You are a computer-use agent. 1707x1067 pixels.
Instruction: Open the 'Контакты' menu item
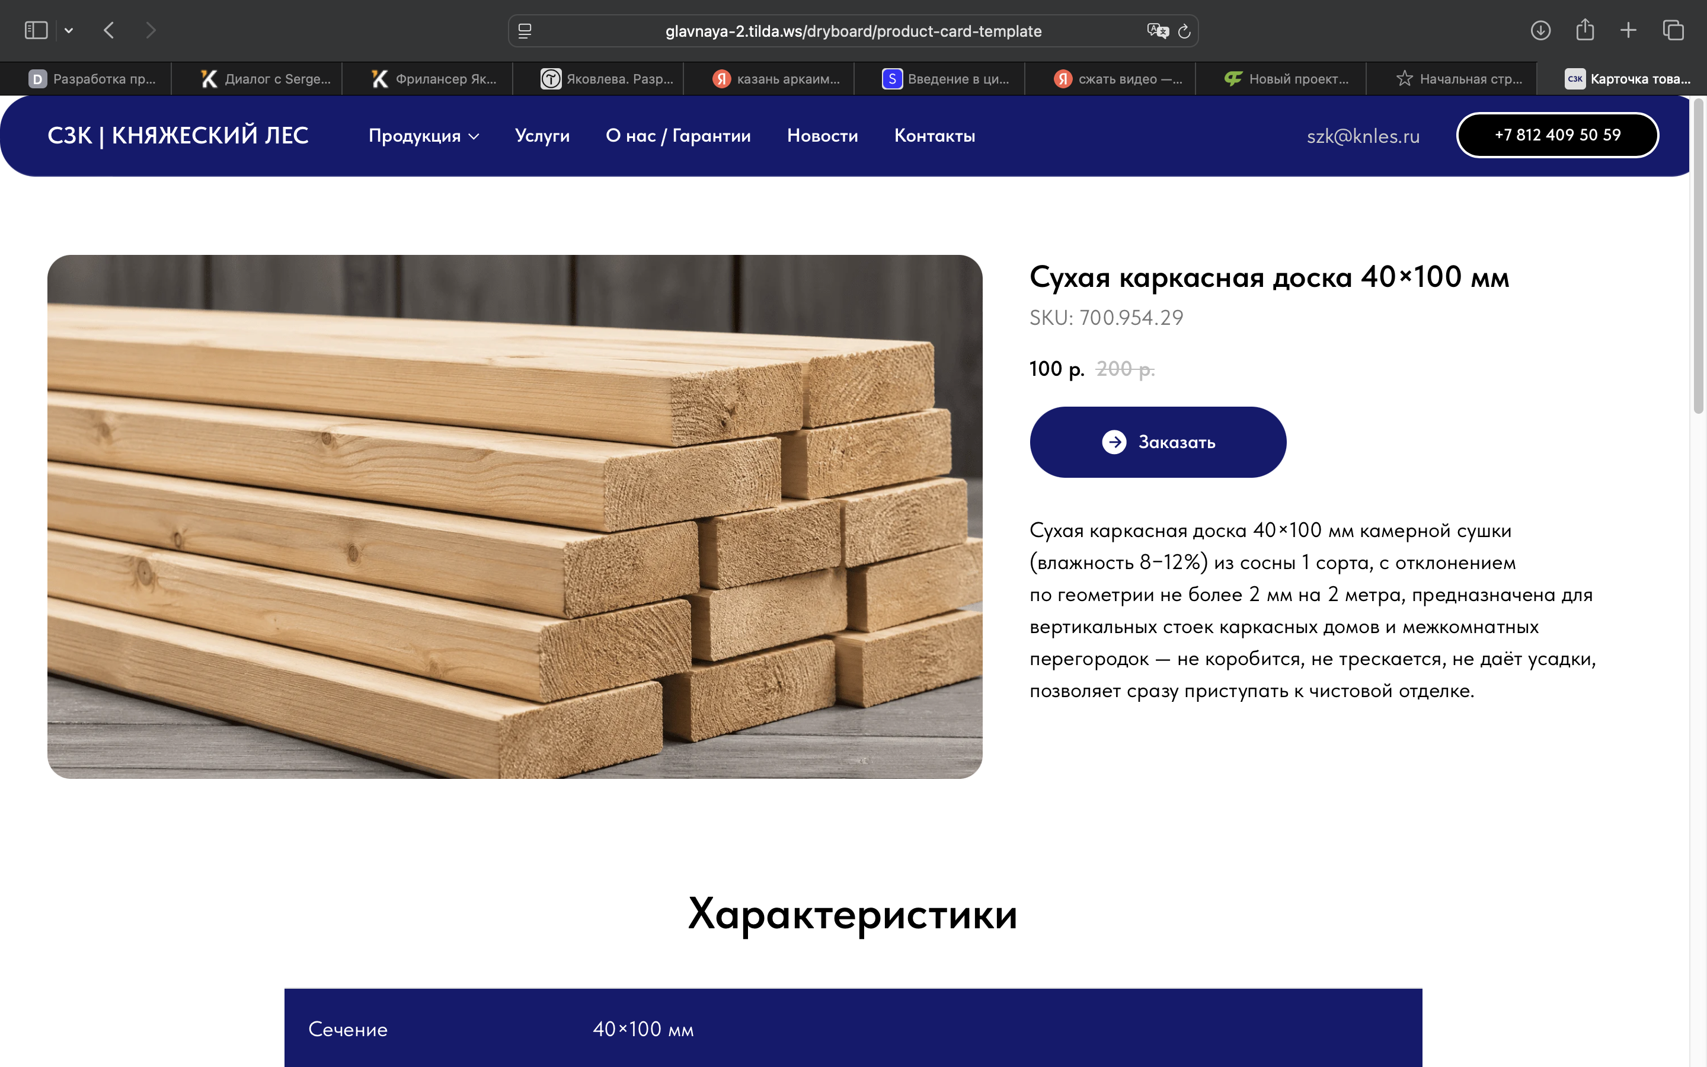pyautogui.click(x=935, y=136)
